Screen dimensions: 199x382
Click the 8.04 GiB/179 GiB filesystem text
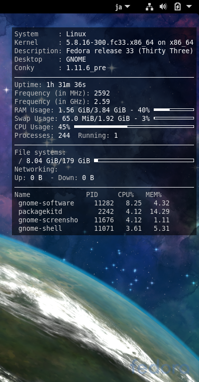(x=58, y=161)
